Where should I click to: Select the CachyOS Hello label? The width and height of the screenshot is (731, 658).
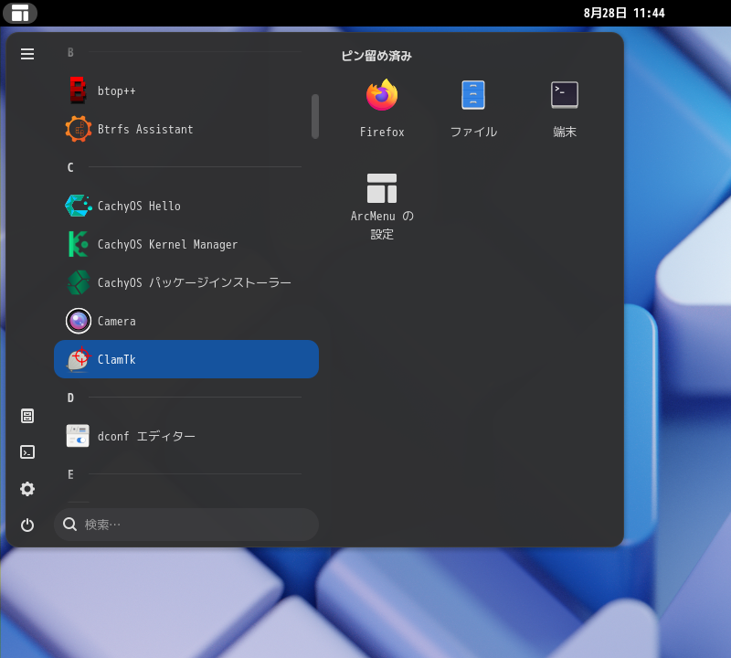(x=139, y=207)
